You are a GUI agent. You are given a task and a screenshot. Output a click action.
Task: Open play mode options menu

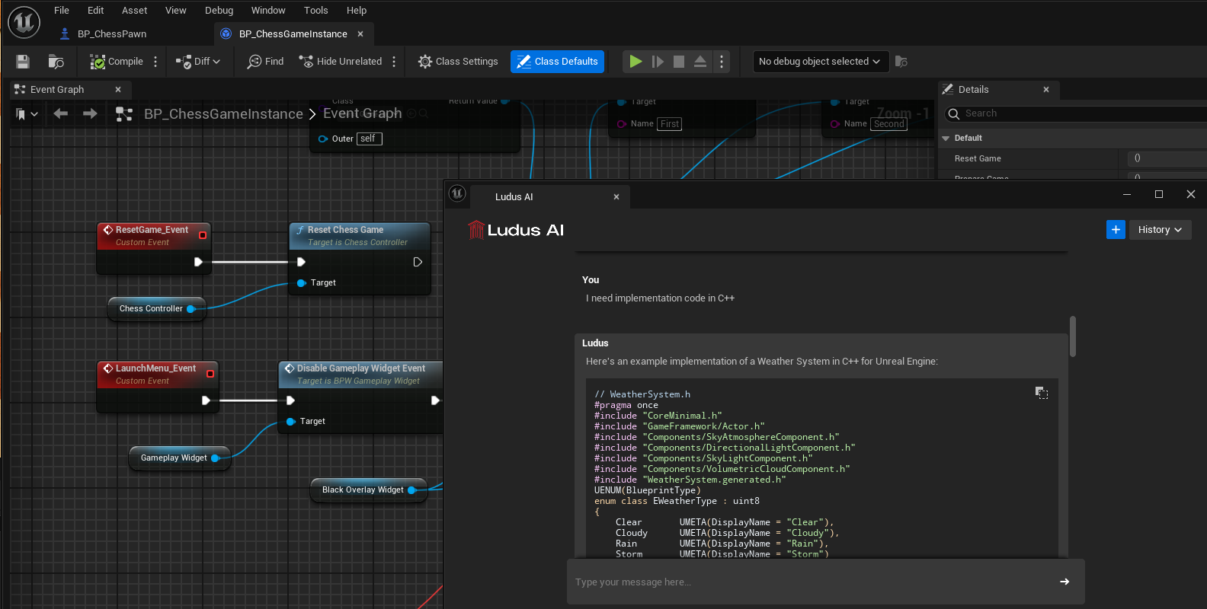[722, 62]
